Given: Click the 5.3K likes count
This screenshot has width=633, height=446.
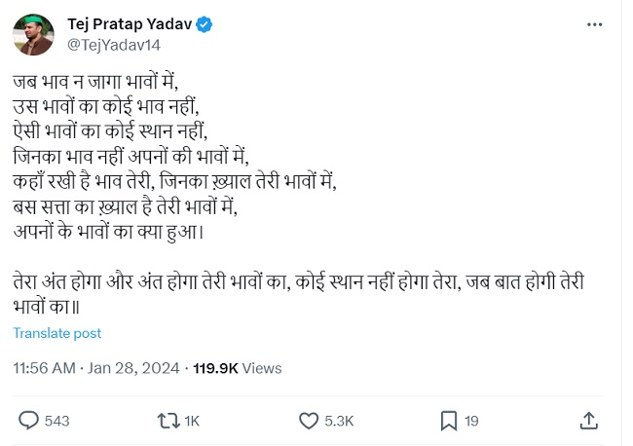Looking at the screenshot, I should click(339, 421).
